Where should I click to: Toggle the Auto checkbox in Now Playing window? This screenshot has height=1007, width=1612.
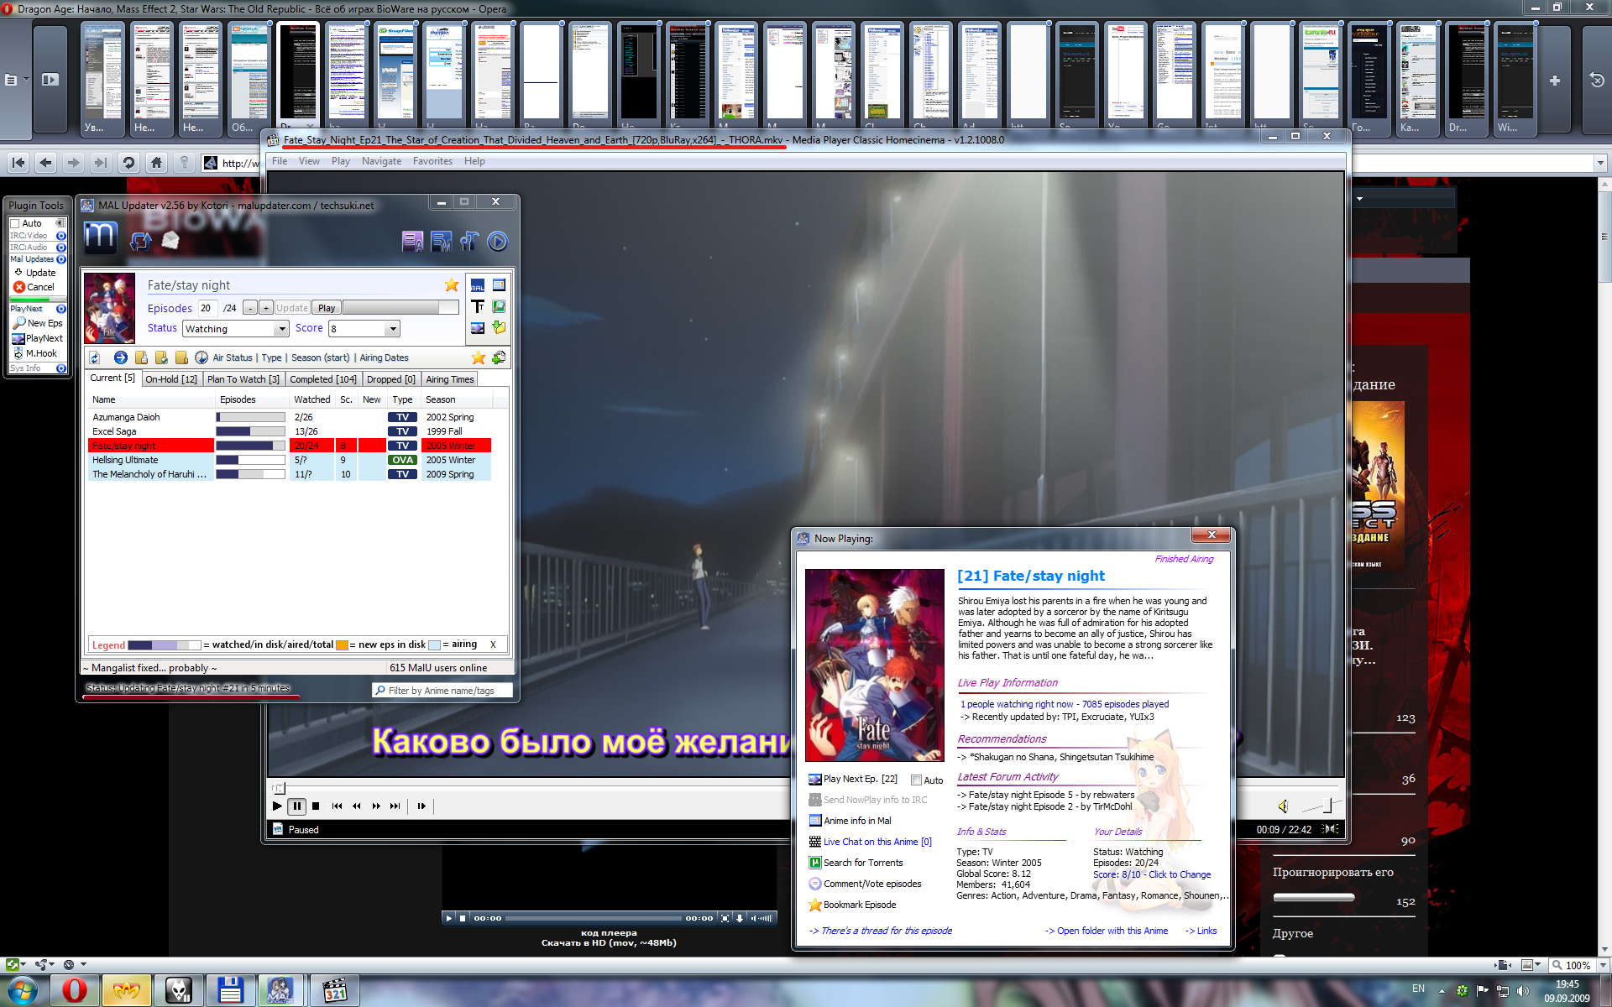(x=917, y=780)
